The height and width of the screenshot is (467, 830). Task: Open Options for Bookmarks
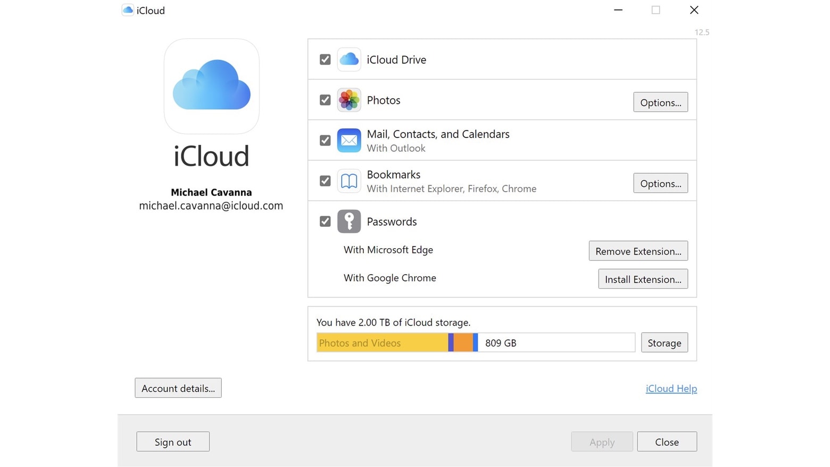(660, 183)
